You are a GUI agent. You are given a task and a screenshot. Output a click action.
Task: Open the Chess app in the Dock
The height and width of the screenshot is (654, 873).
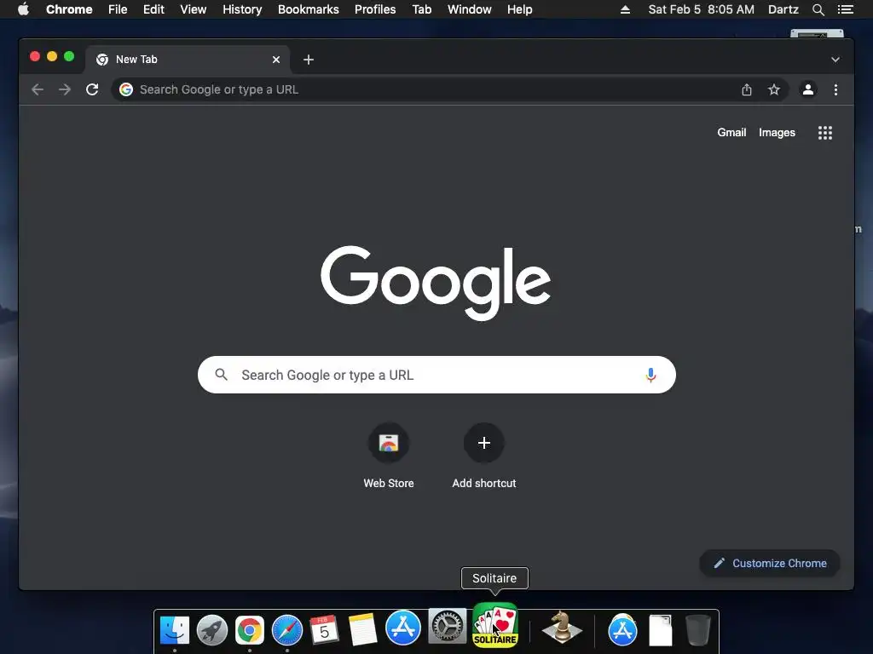(x=562, y=628)
